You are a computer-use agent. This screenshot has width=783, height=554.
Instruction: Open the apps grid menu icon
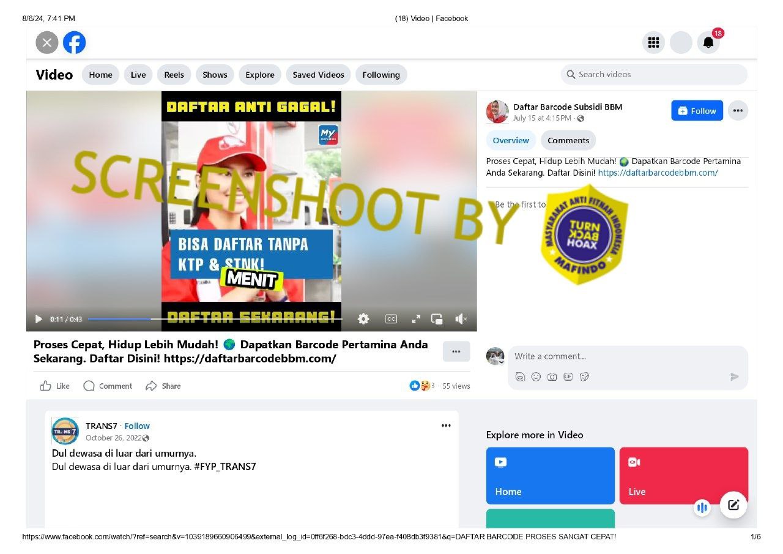coord(653,43)
